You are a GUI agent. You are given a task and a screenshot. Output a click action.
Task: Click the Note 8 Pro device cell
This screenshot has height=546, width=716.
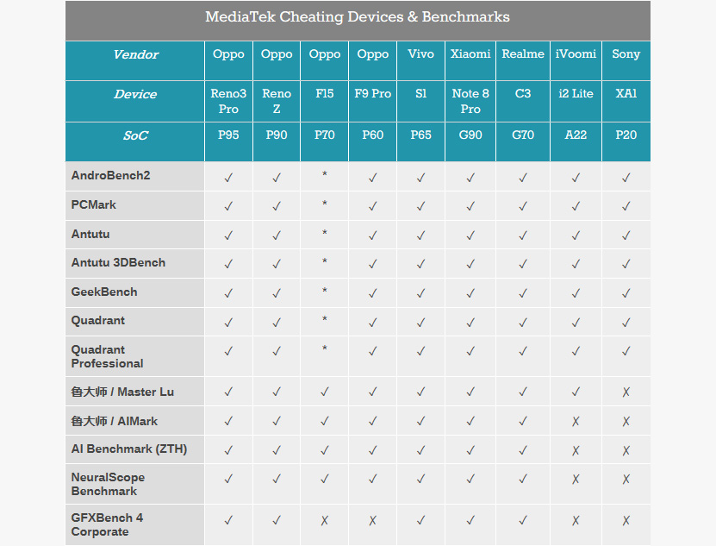point(470,101)
